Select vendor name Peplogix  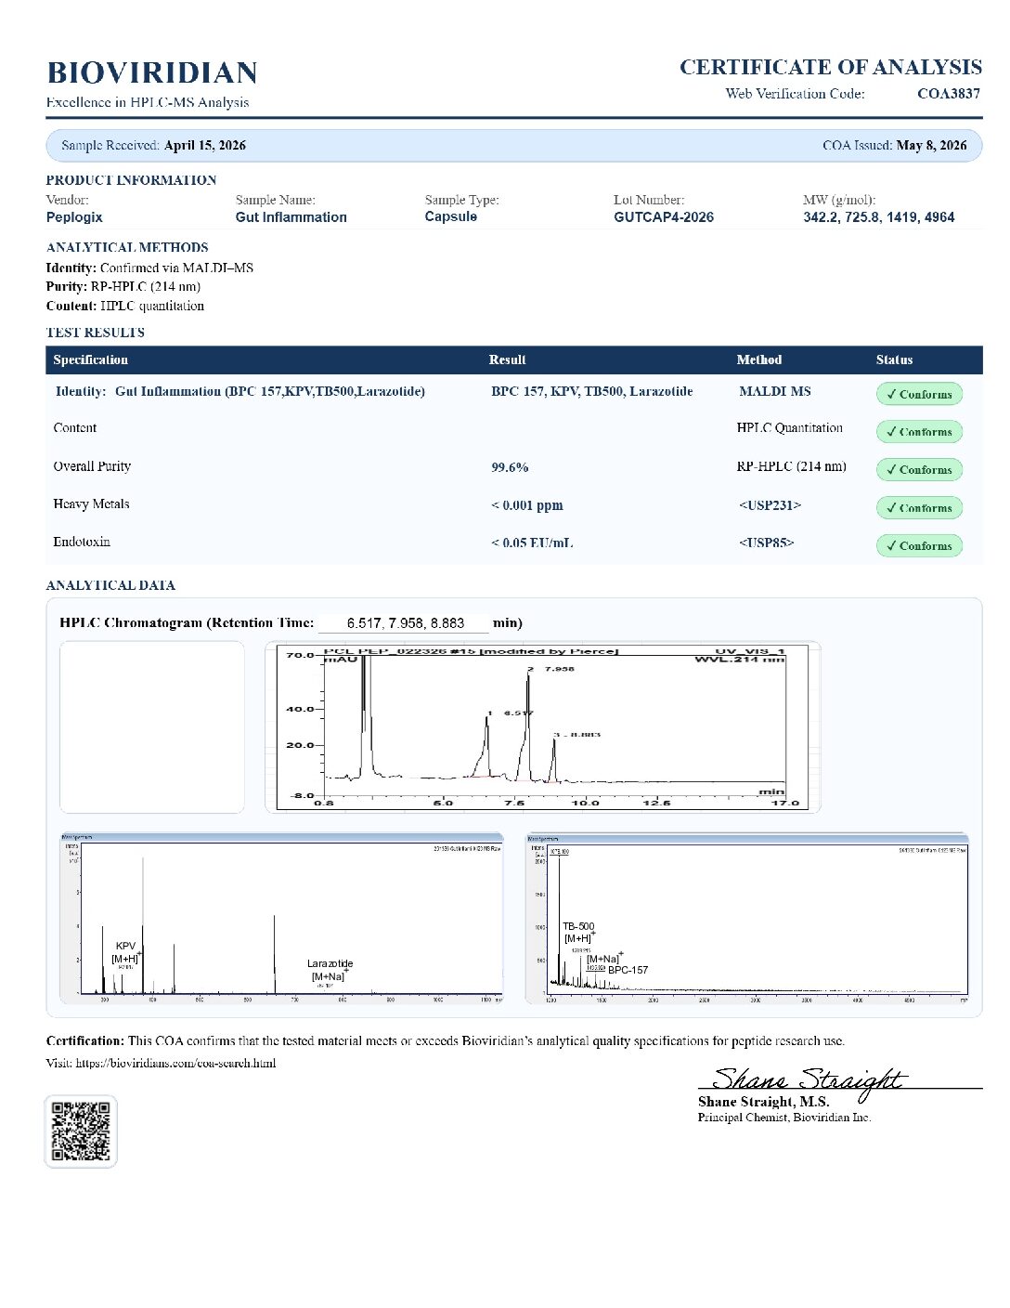74,216
